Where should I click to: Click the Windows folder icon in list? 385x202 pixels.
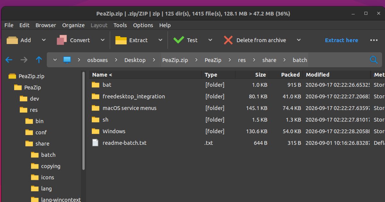[96, 131]
